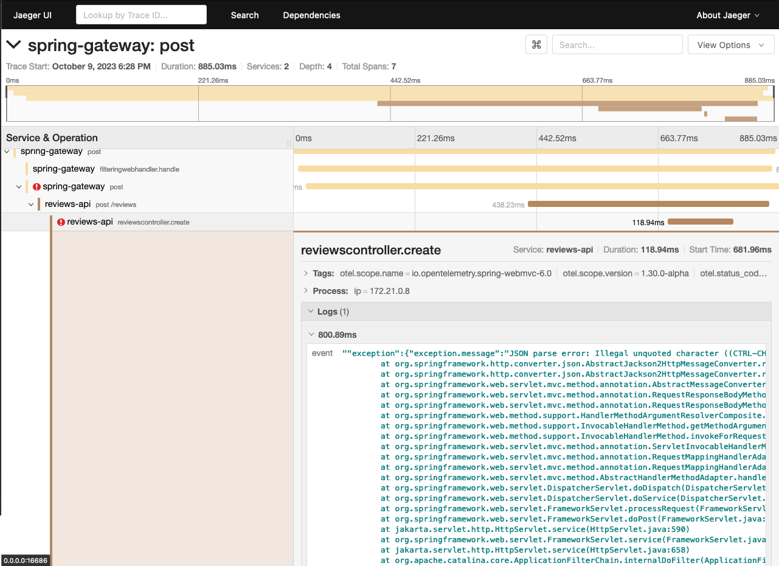Click the Depth: 4 header label
The image size is (779, 566).
[316, 66]
